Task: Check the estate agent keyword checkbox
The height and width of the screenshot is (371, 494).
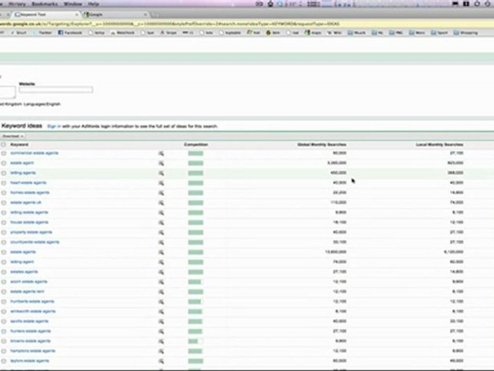Action: pos(4,163)
